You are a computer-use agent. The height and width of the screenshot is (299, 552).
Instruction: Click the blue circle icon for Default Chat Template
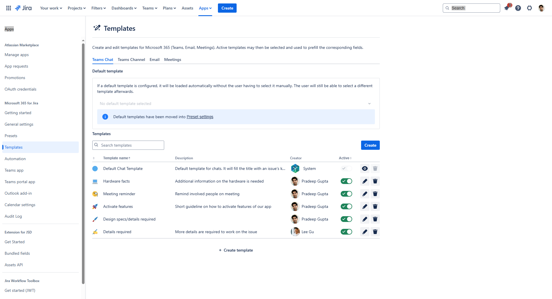(95, 168)
